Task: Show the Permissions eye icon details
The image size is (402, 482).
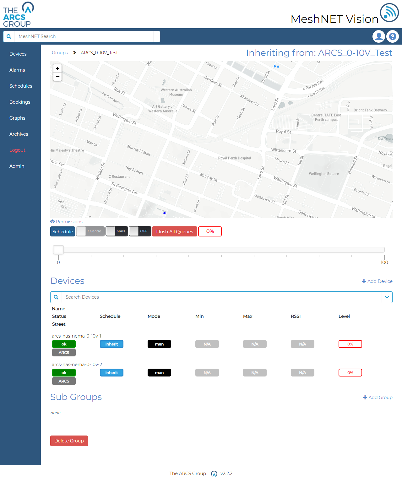Action: [52, 221]
